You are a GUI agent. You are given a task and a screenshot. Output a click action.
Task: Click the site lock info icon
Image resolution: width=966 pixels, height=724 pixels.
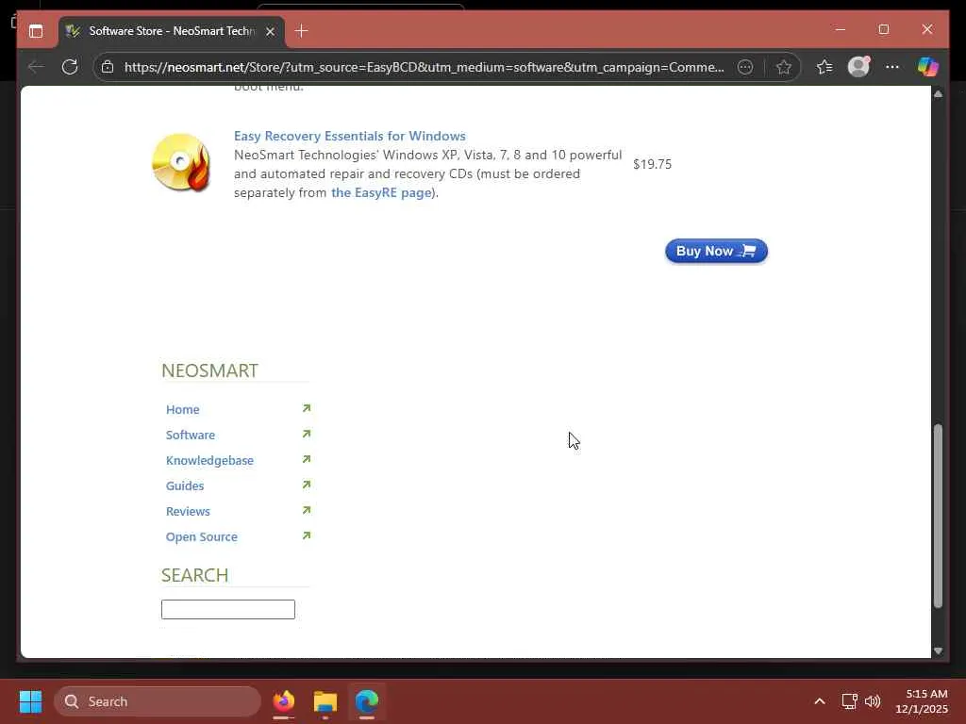108,67
